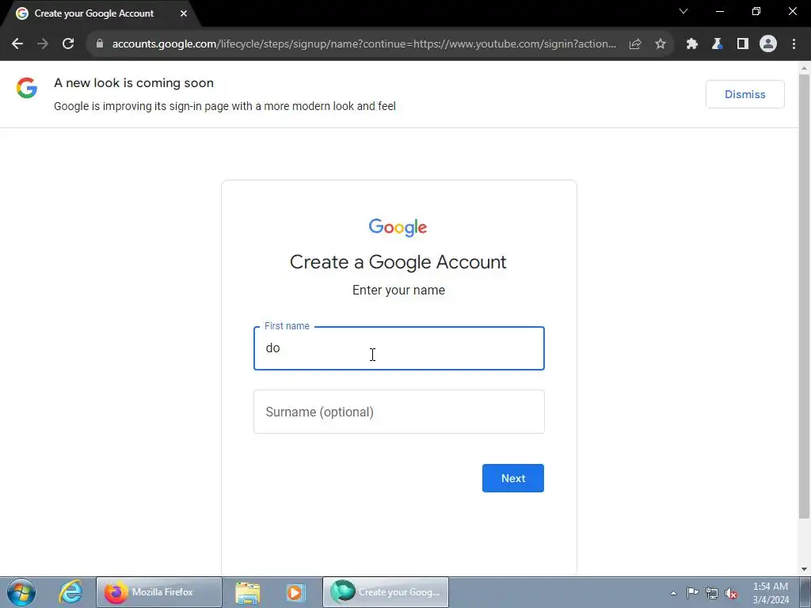Screen dimensions: 811x608
Task: Reload the page with the refresh icon
Action: 68,44
